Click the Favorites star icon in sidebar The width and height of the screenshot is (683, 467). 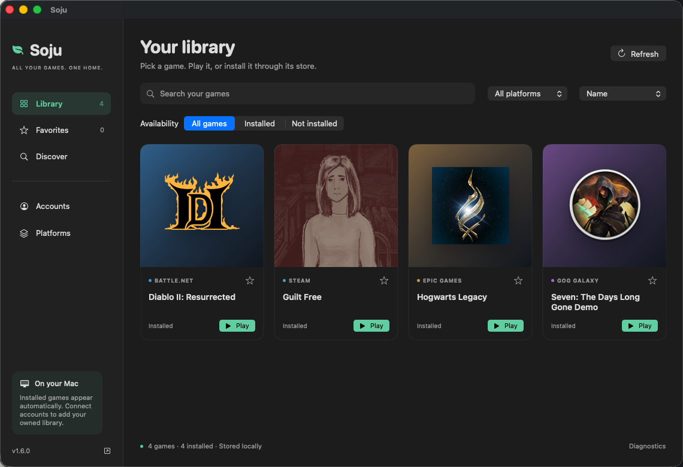[x=24, y=130]
